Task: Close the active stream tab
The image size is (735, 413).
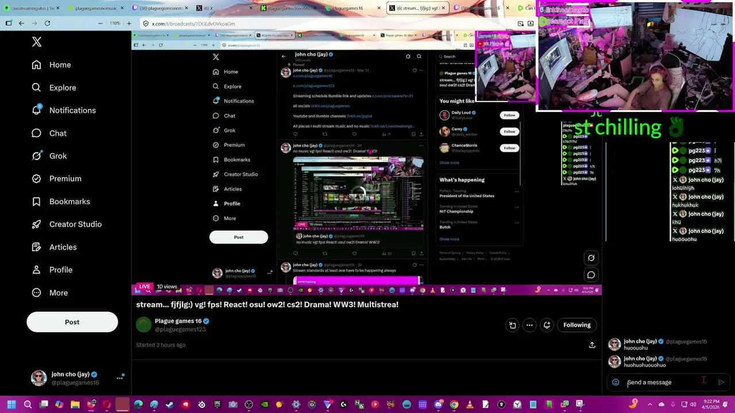Action: point(443,8)
